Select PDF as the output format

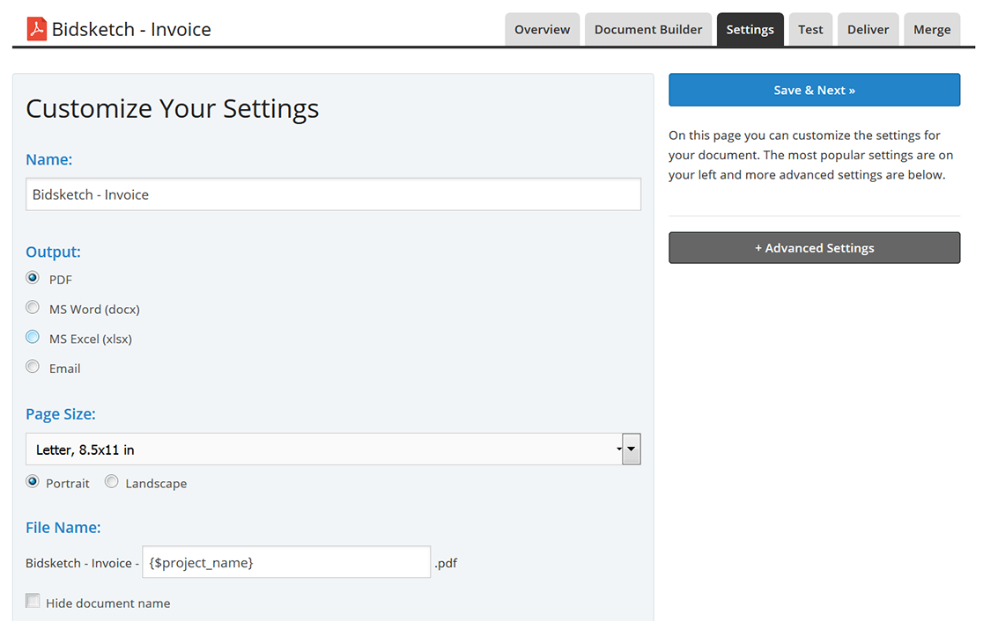(33, 278)
